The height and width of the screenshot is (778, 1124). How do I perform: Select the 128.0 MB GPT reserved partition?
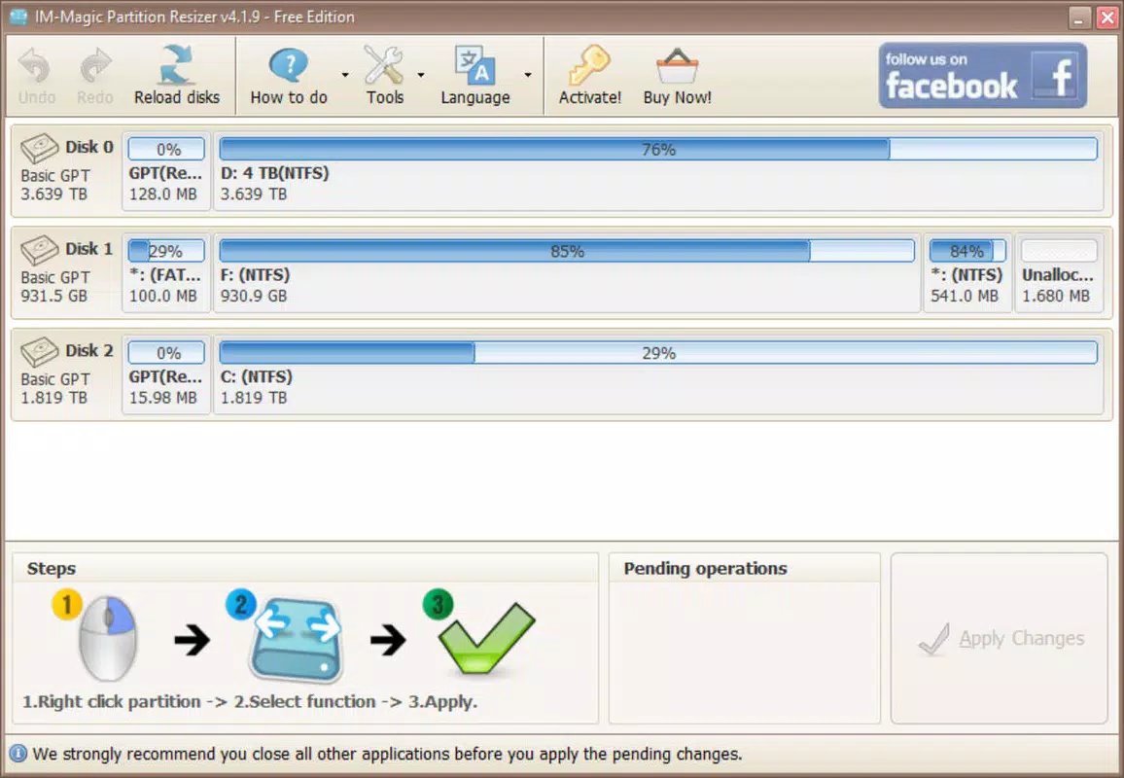click(x=166, y=170)
